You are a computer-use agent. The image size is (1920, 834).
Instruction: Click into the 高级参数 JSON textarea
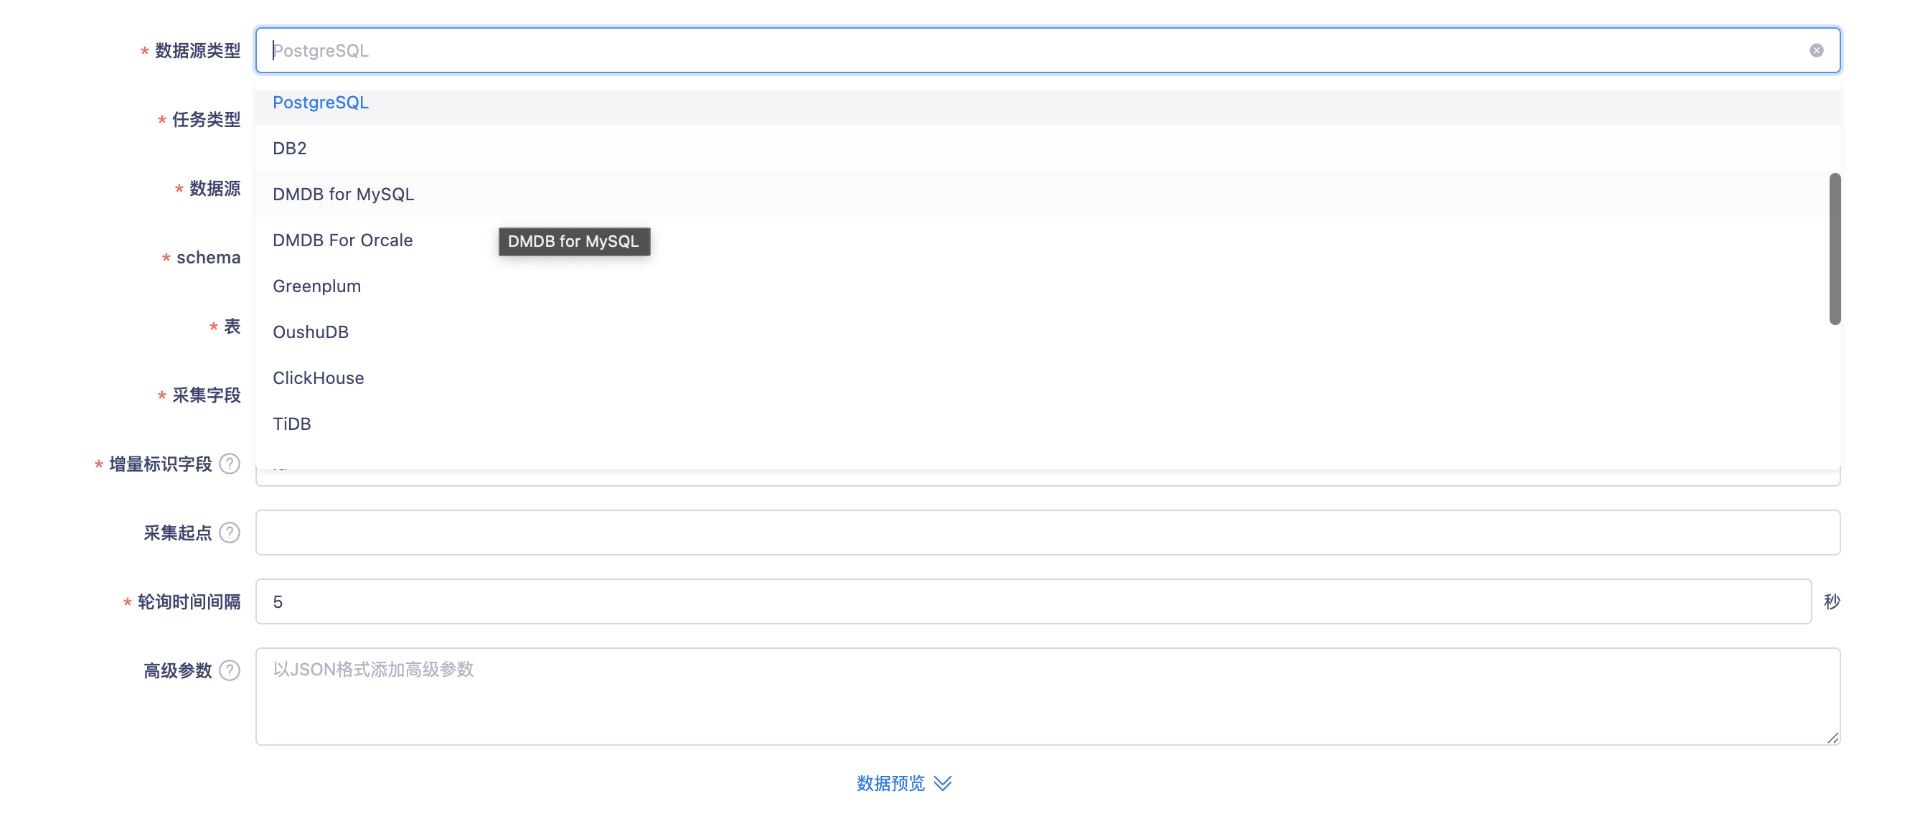(x=1048, y=696)
